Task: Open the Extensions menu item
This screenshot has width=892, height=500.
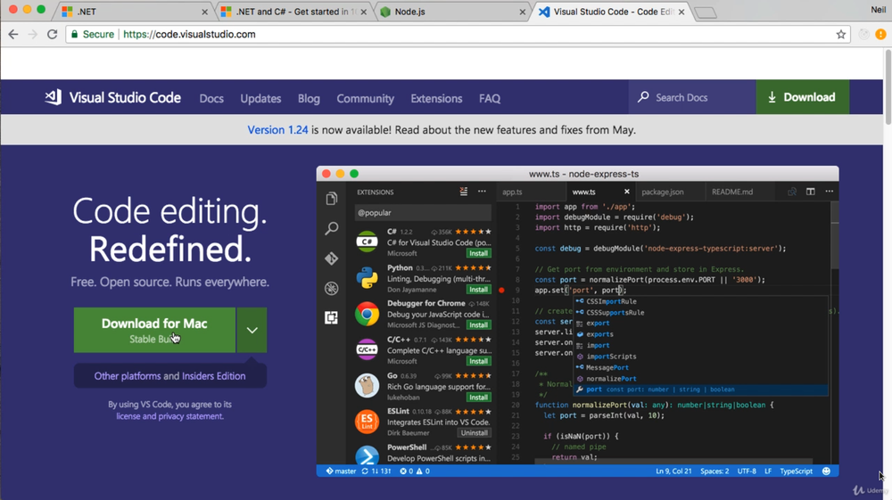Action: point(436,98)
